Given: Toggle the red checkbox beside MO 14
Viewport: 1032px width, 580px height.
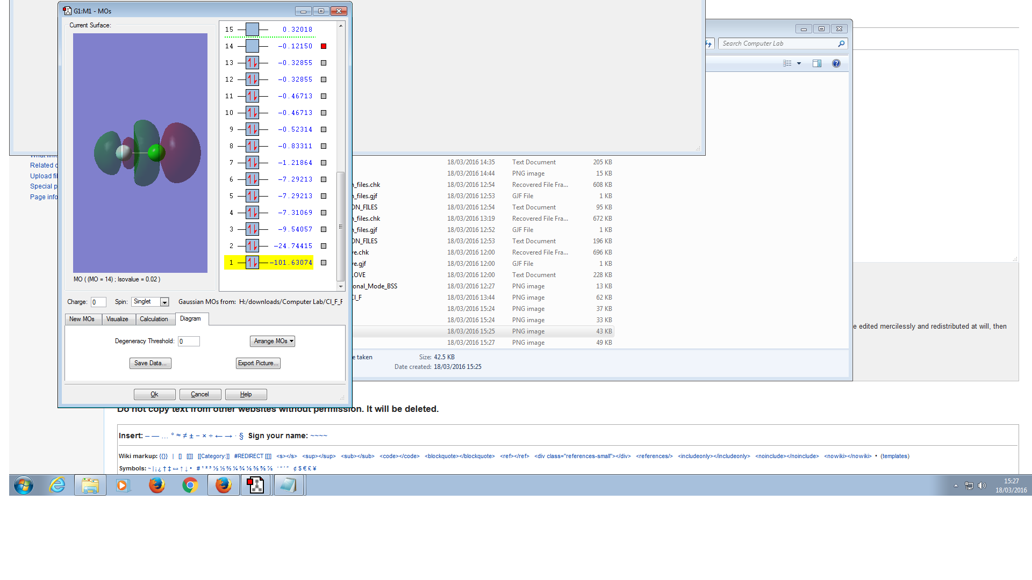Looking at the screenshot, I should [324, 46].
